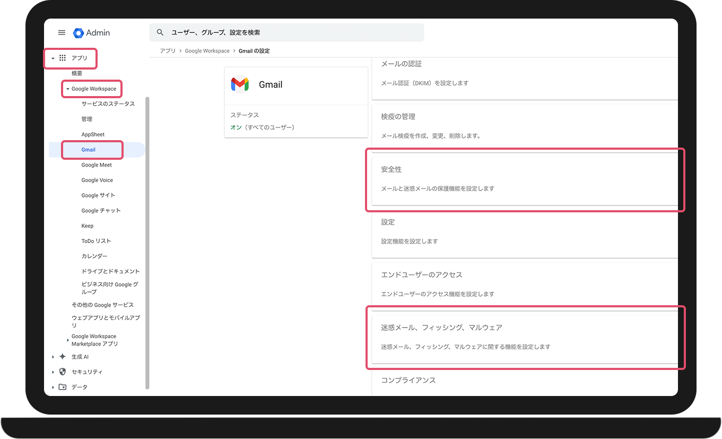Screen dimensions: 722x439
Task: Click the データ folder icon
Action: click(63, 387)
